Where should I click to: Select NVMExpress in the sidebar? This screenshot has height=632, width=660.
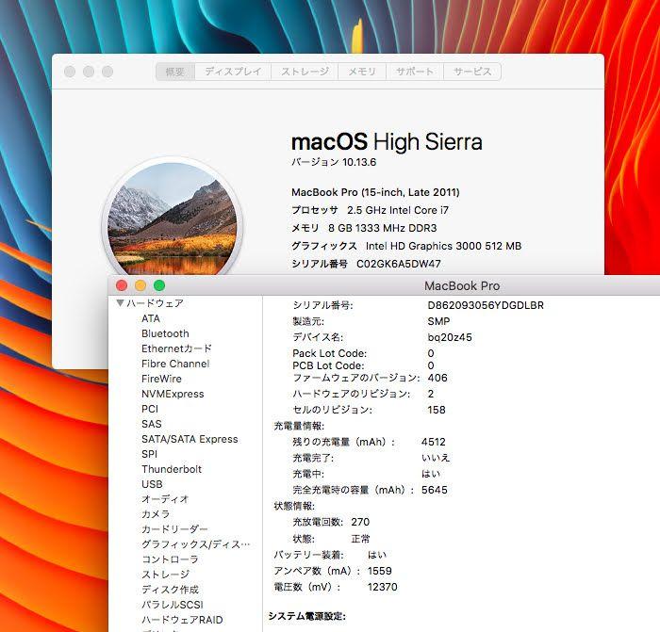[x=173, y=394]
